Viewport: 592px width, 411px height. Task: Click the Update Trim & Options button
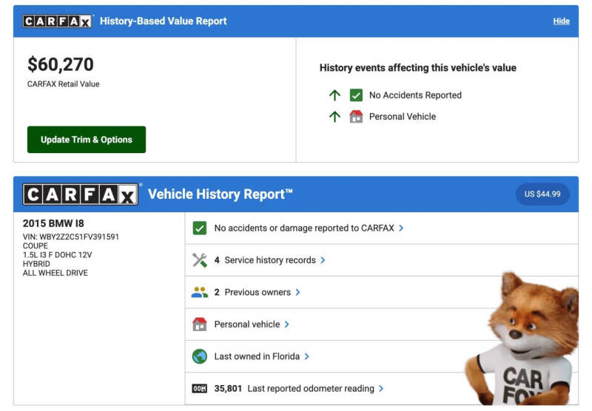pos(87,140)
